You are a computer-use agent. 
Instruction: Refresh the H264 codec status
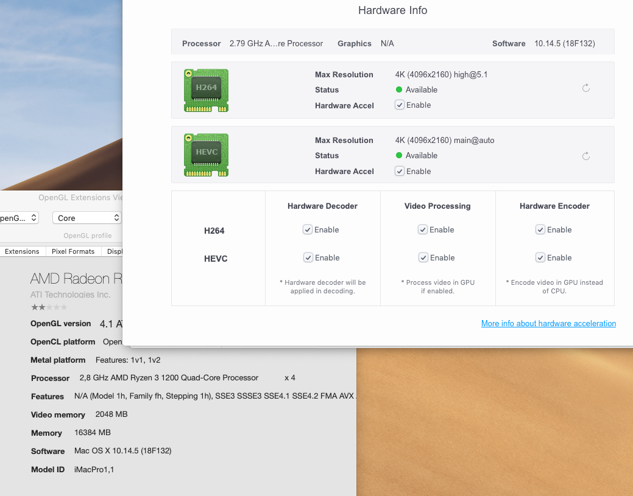[585, 88]
